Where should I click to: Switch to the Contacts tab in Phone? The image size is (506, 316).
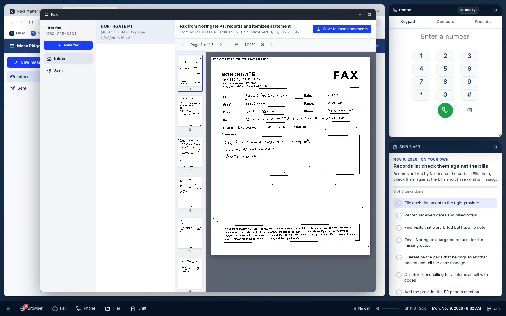point(445,22)
